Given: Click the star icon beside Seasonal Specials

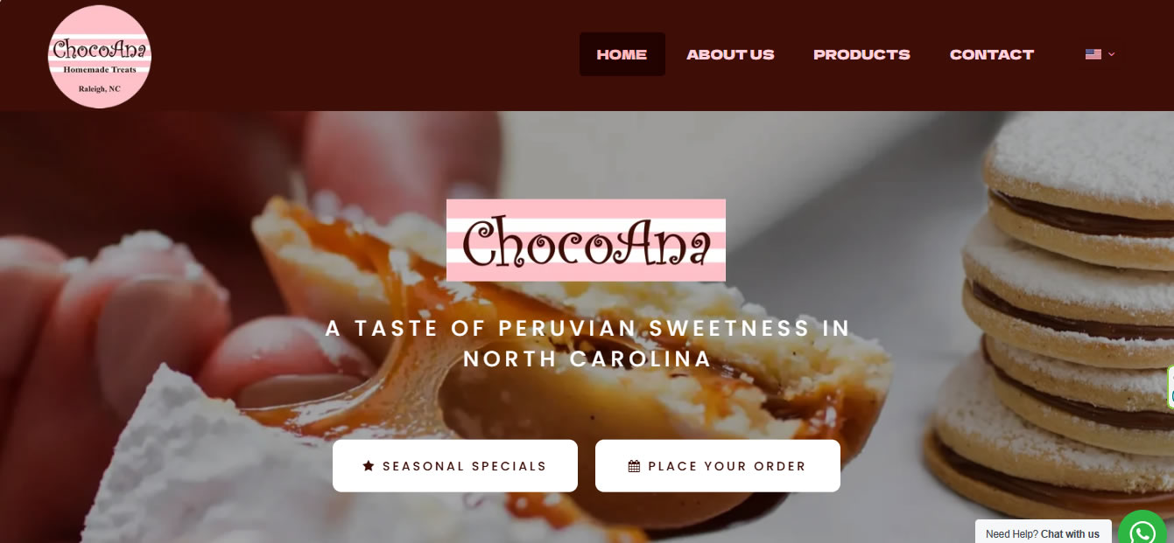Looking at the screenshot, I should [369, 466].
